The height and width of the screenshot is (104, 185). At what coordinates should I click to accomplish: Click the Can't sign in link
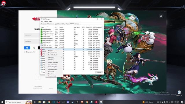point(38,87)
